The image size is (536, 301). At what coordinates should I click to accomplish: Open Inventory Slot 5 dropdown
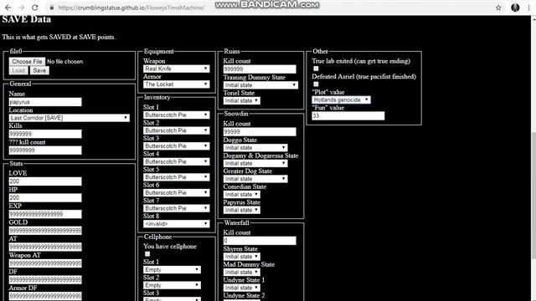177,177
